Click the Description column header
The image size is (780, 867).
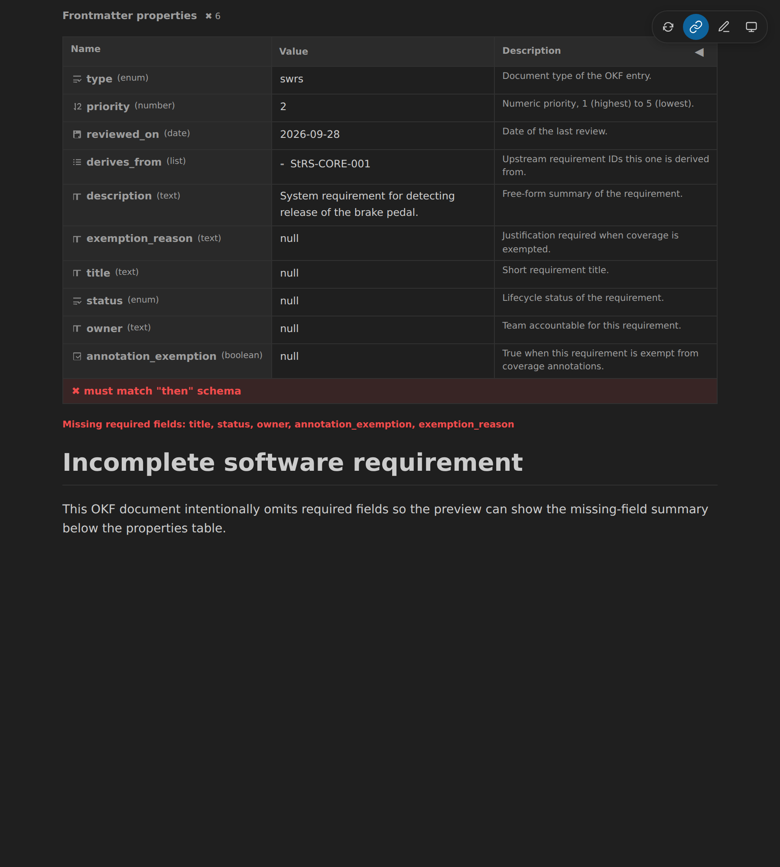(531, 51)
